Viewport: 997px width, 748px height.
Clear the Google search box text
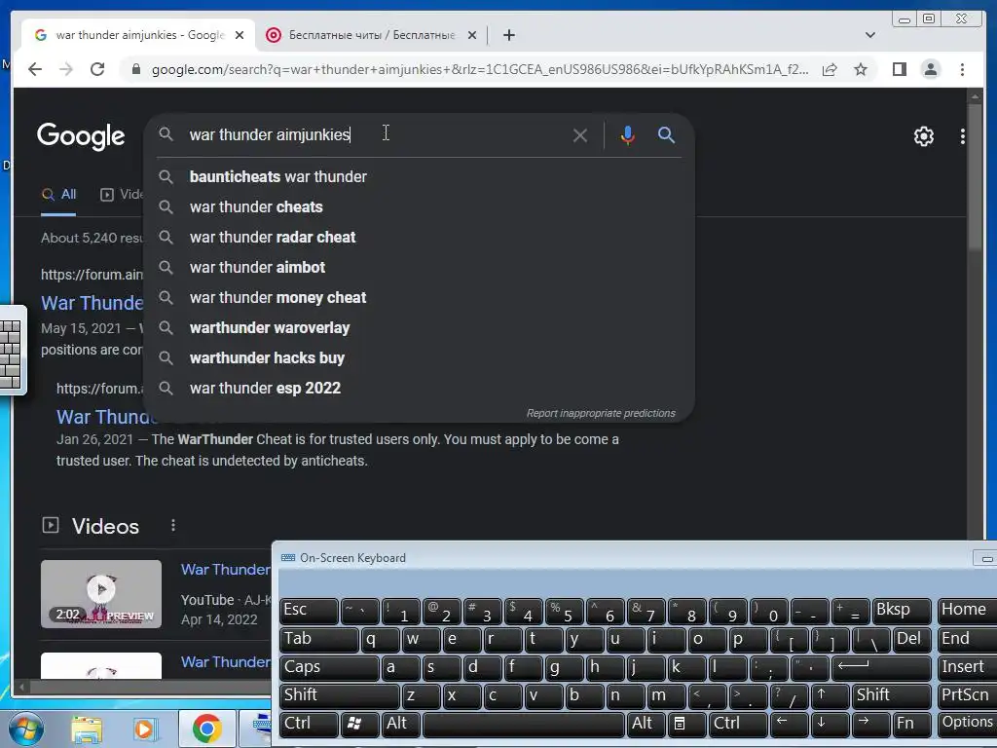point(580,135)
